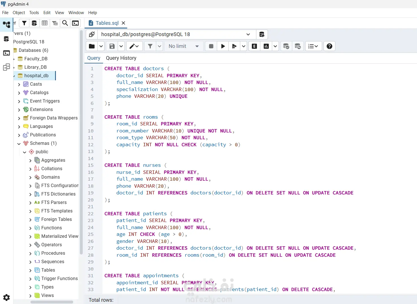Click the Save file icon
417x304 pixels.
tap(112, 46)
